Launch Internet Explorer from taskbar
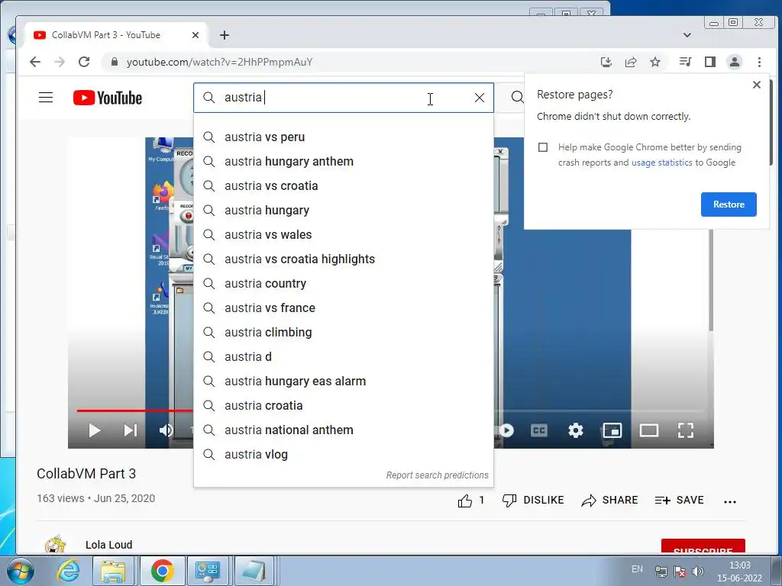 click(68, 571)
